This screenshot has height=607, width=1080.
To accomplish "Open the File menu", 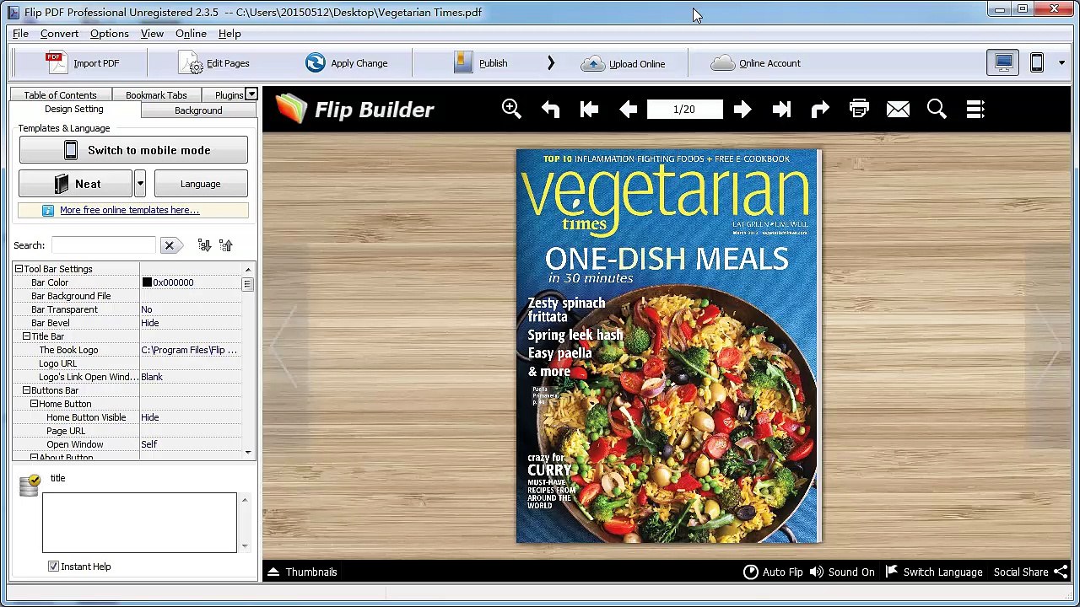I will (20, 34).
